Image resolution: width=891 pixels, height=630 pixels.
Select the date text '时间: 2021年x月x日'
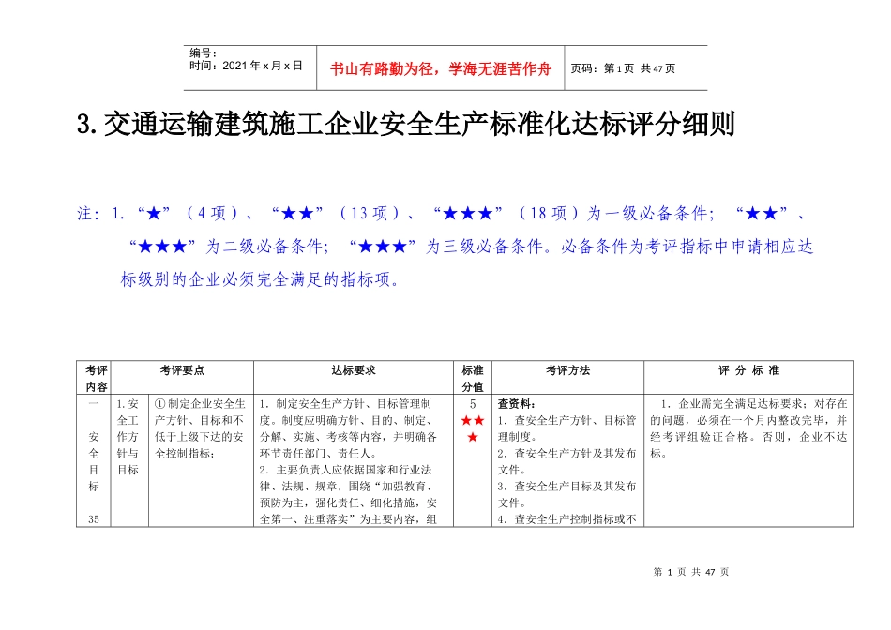(x=246, y=66)
